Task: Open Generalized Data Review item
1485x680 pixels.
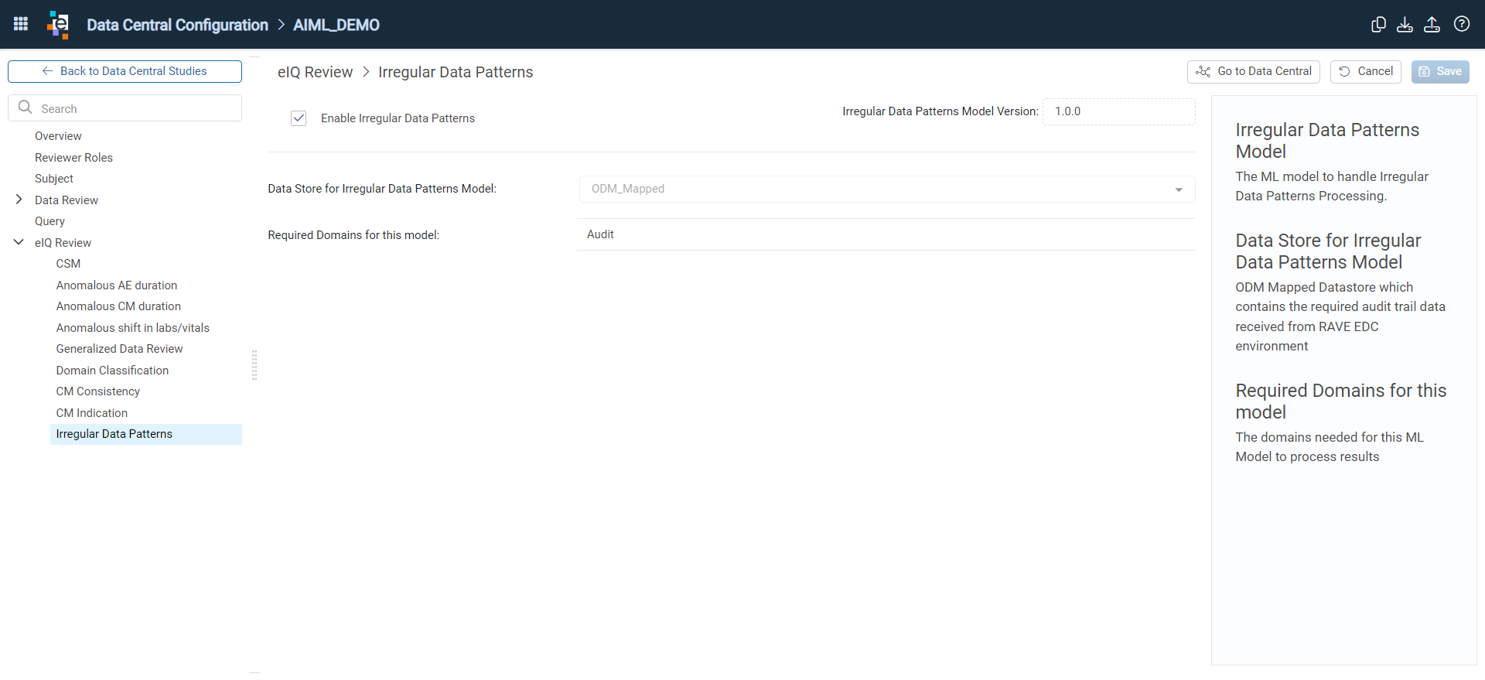Action: pos(119,349)
